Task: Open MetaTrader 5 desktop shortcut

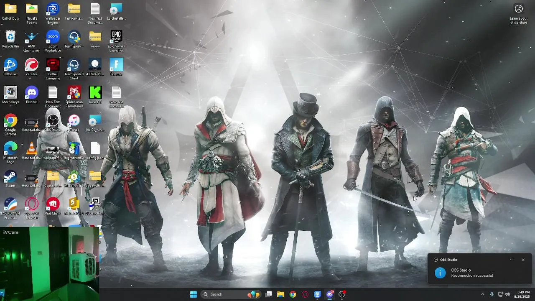Action: [x=74, y=179]
